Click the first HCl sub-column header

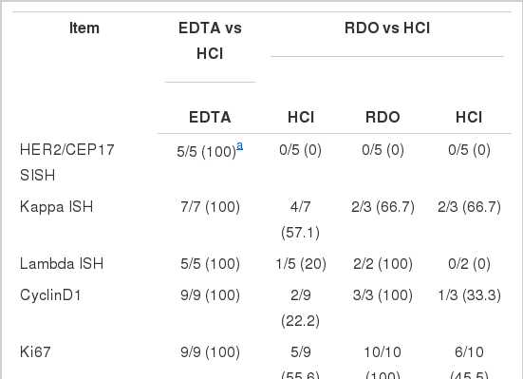click(301, 117)
